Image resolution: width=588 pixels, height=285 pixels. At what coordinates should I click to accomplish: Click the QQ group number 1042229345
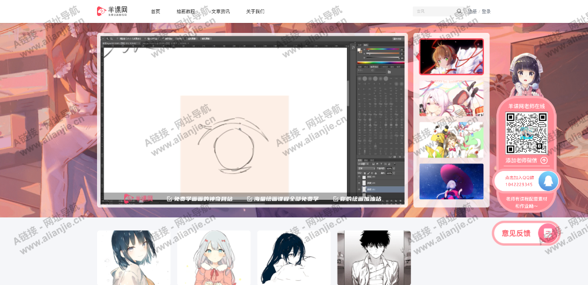(x=519, y=185)
